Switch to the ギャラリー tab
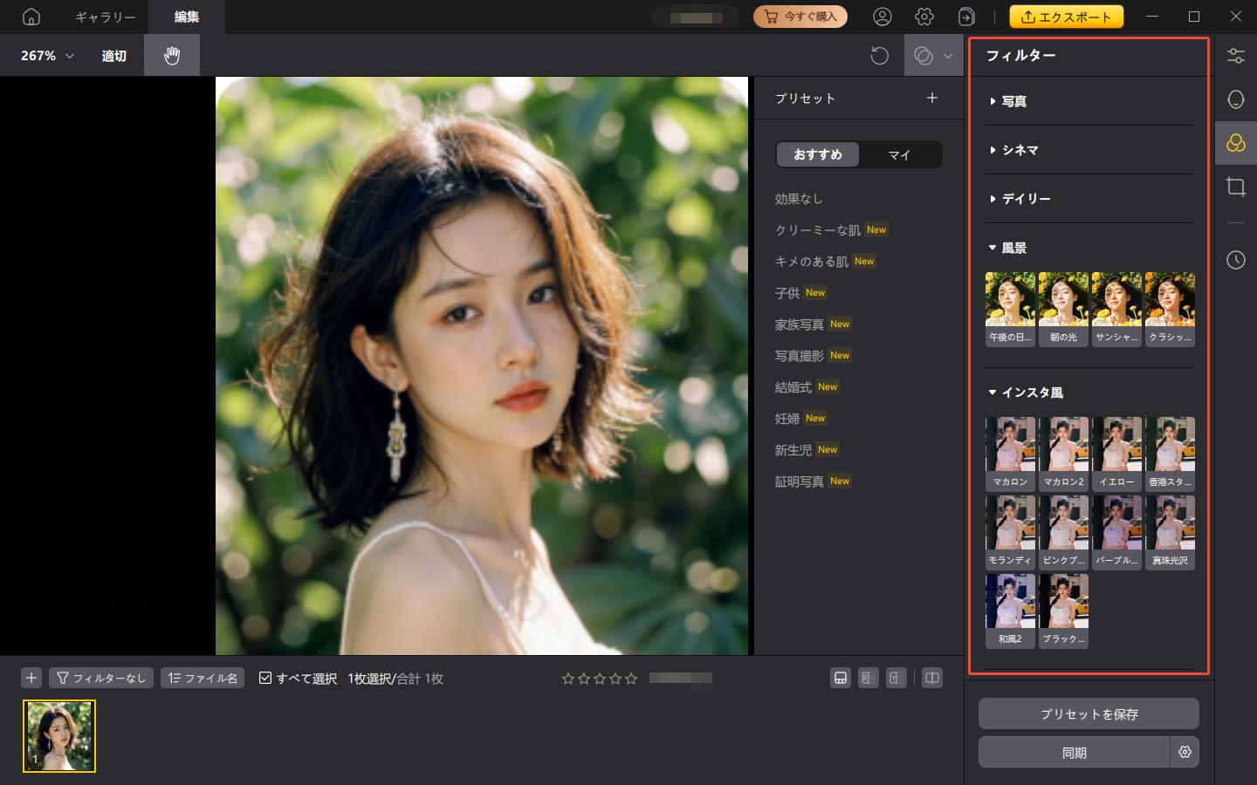 (x=105, y=17)
